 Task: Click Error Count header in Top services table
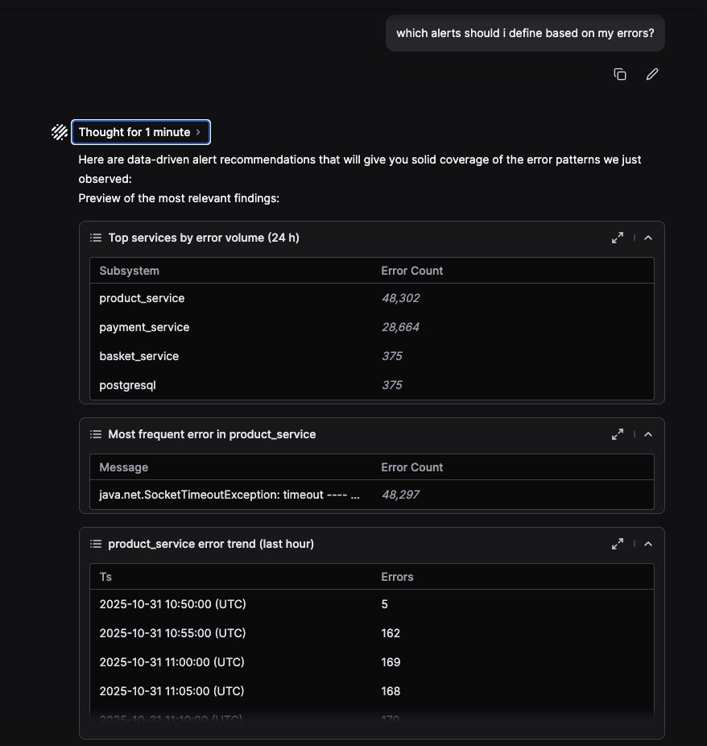pyautogui.click(x=412, y=271)
